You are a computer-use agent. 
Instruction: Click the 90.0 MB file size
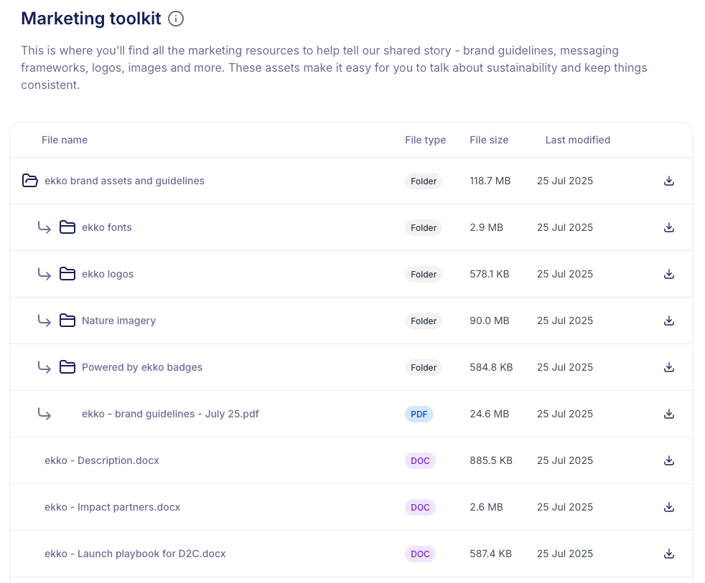pyautogui.click(x=490, y=321)
